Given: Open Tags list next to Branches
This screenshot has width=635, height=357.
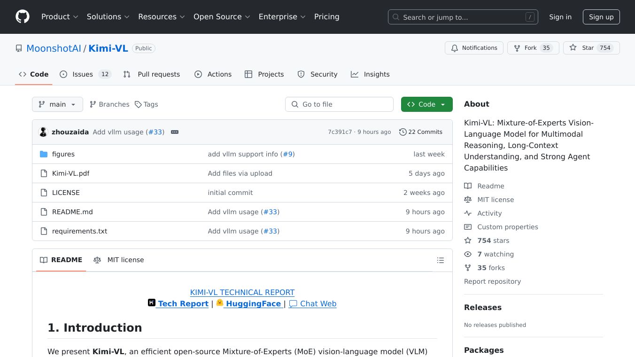Looking at the screenshot, I should (146, 104).
